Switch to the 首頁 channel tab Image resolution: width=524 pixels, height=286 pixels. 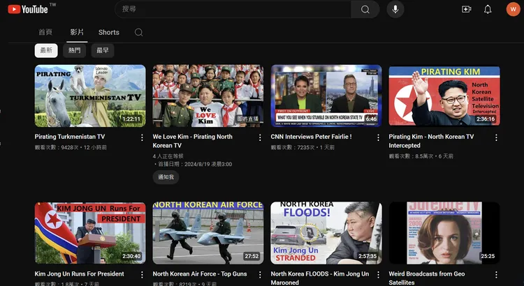[45, 32]
